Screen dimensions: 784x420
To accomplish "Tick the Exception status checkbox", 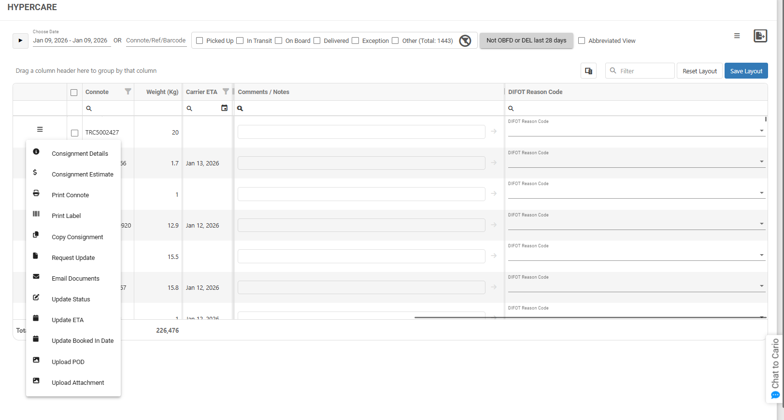I will (356, 41).
